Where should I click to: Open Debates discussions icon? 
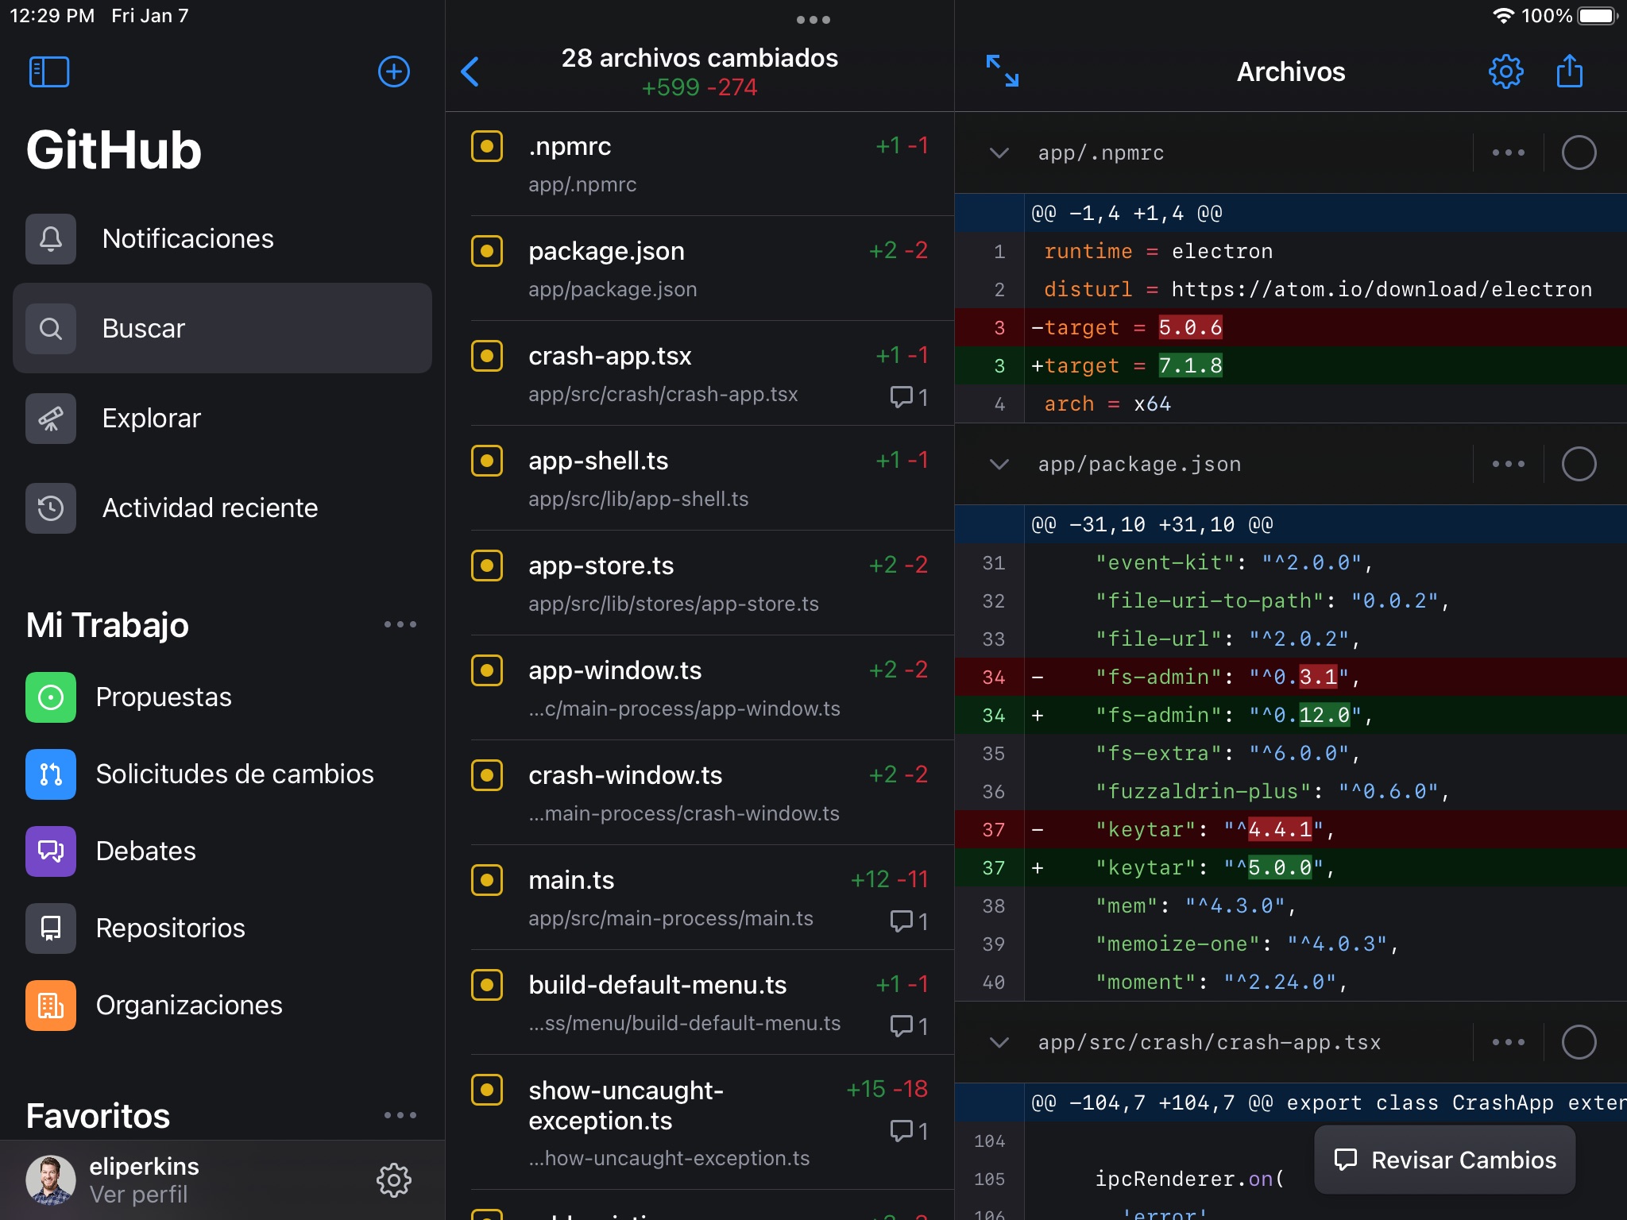(x=51, y=851)
